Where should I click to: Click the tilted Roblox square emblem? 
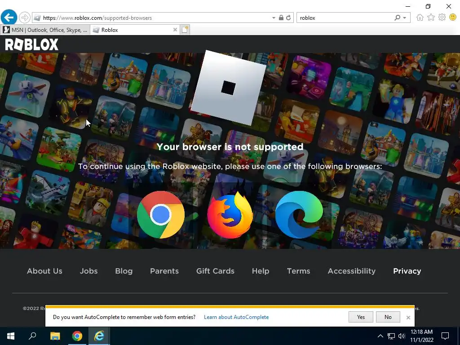[229, 88]
